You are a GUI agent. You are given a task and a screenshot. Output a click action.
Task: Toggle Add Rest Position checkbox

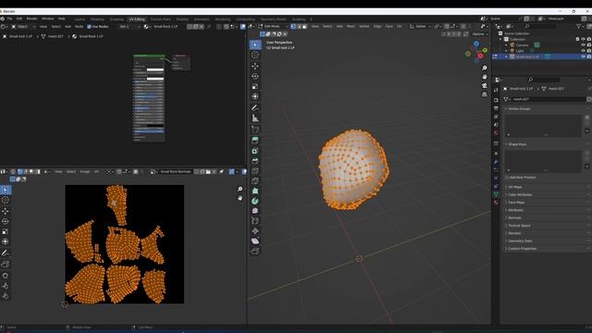(x=507, y=177)
